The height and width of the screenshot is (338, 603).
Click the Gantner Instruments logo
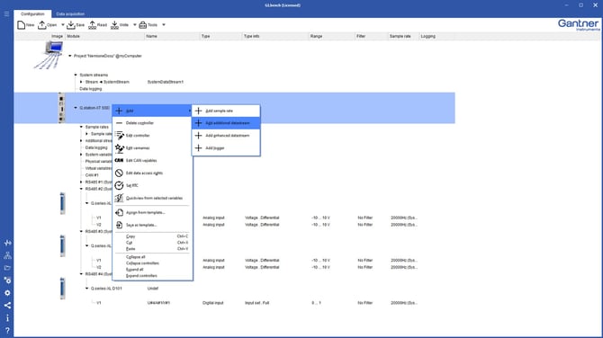(579, 25)
